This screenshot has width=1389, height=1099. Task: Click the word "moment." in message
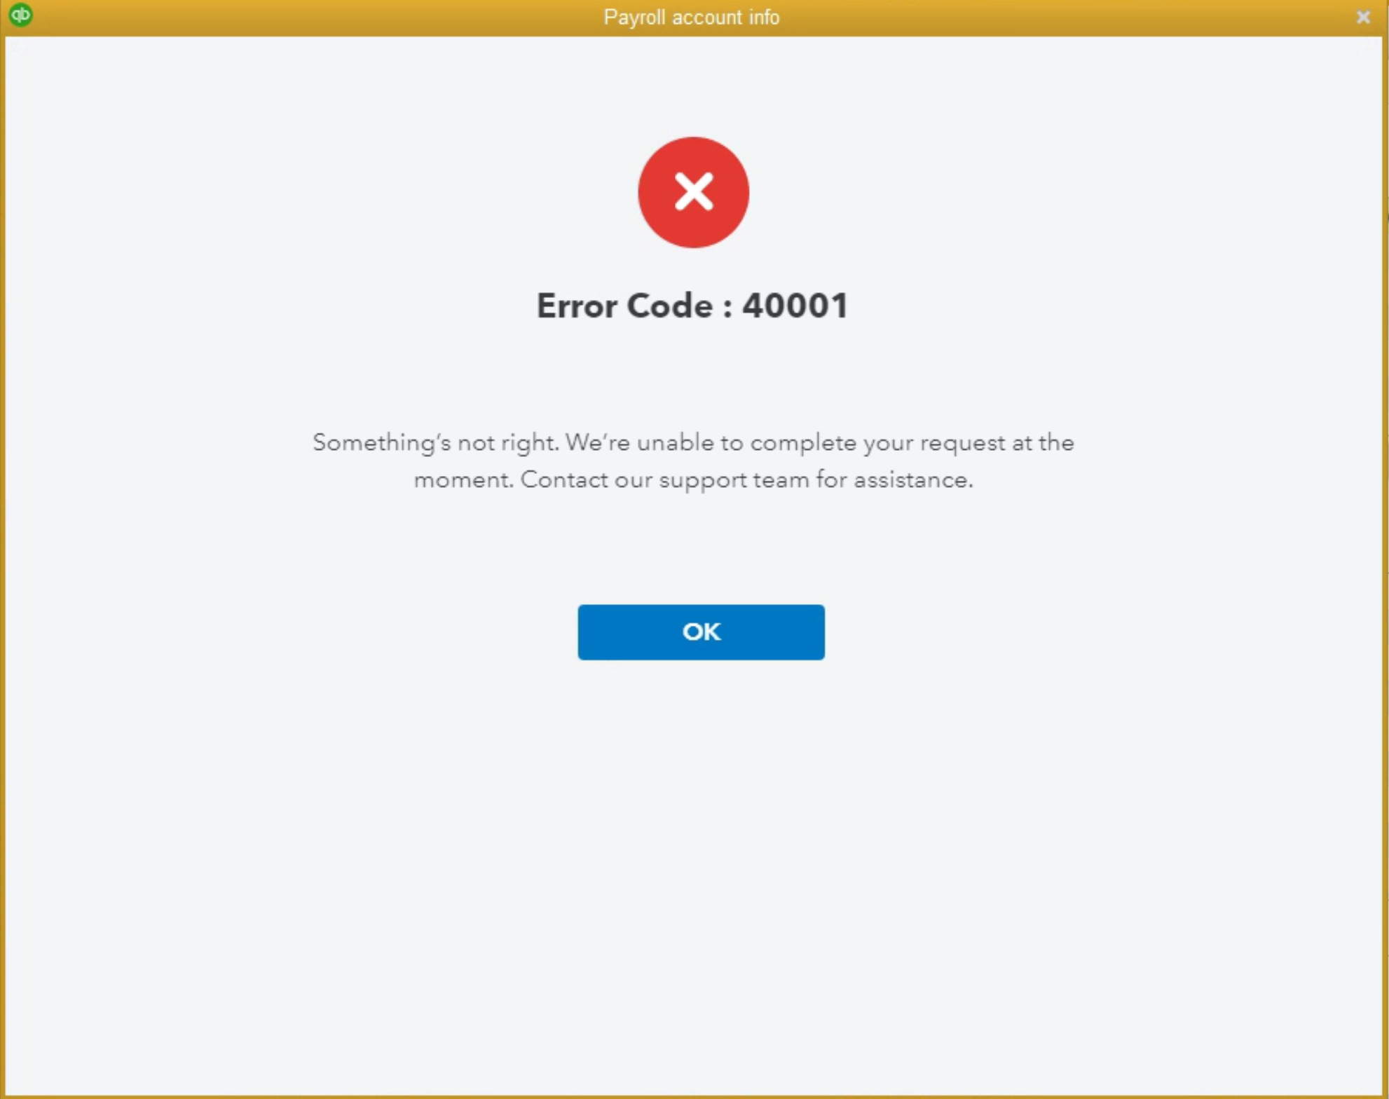coord(463,480)
